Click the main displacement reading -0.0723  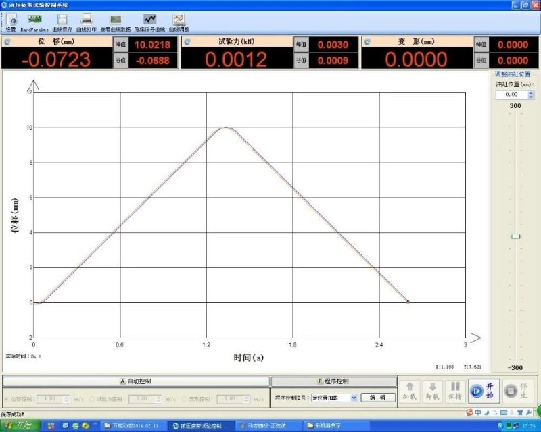(56, 59)
